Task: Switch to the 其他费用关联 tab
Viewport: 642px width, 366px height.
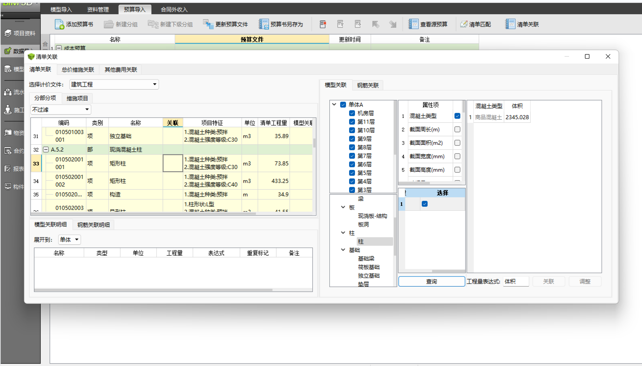Action: (121, 70)
